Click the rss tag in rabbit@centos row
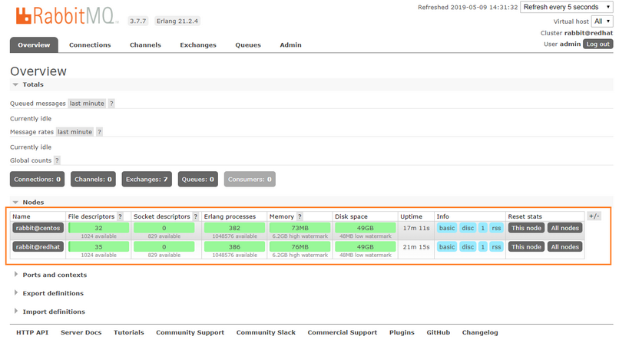The image size is (619, 343). [x=496, y=228]
